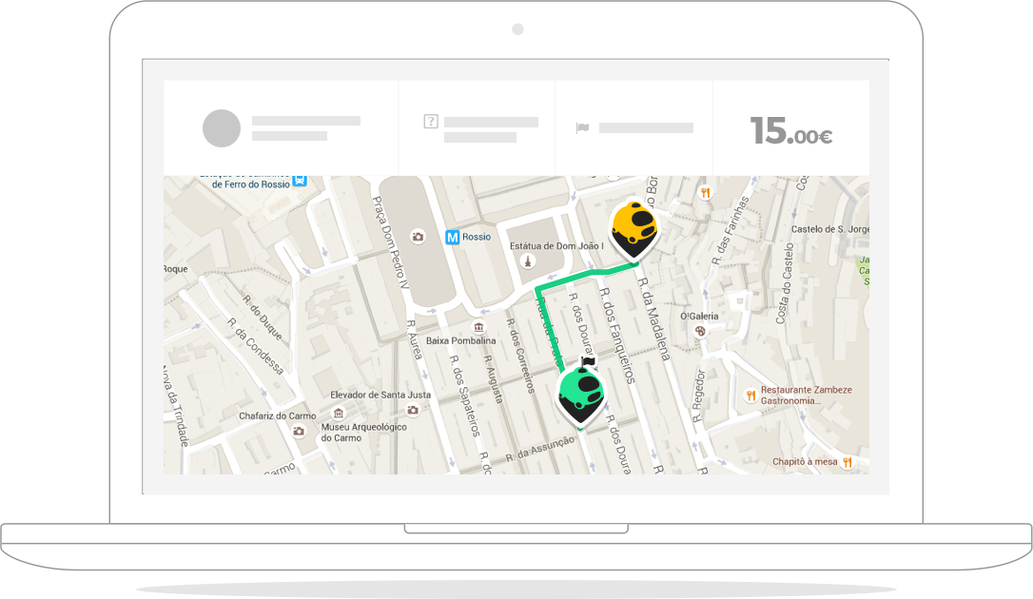Click the green taxi destination marker
1033x599 pixels.
click(581, 395)
